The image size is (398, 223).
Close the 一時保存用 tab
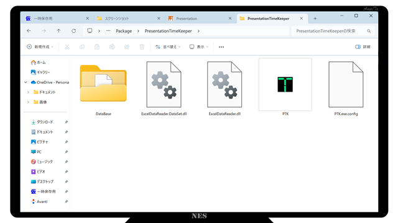(x=87, y=19)
